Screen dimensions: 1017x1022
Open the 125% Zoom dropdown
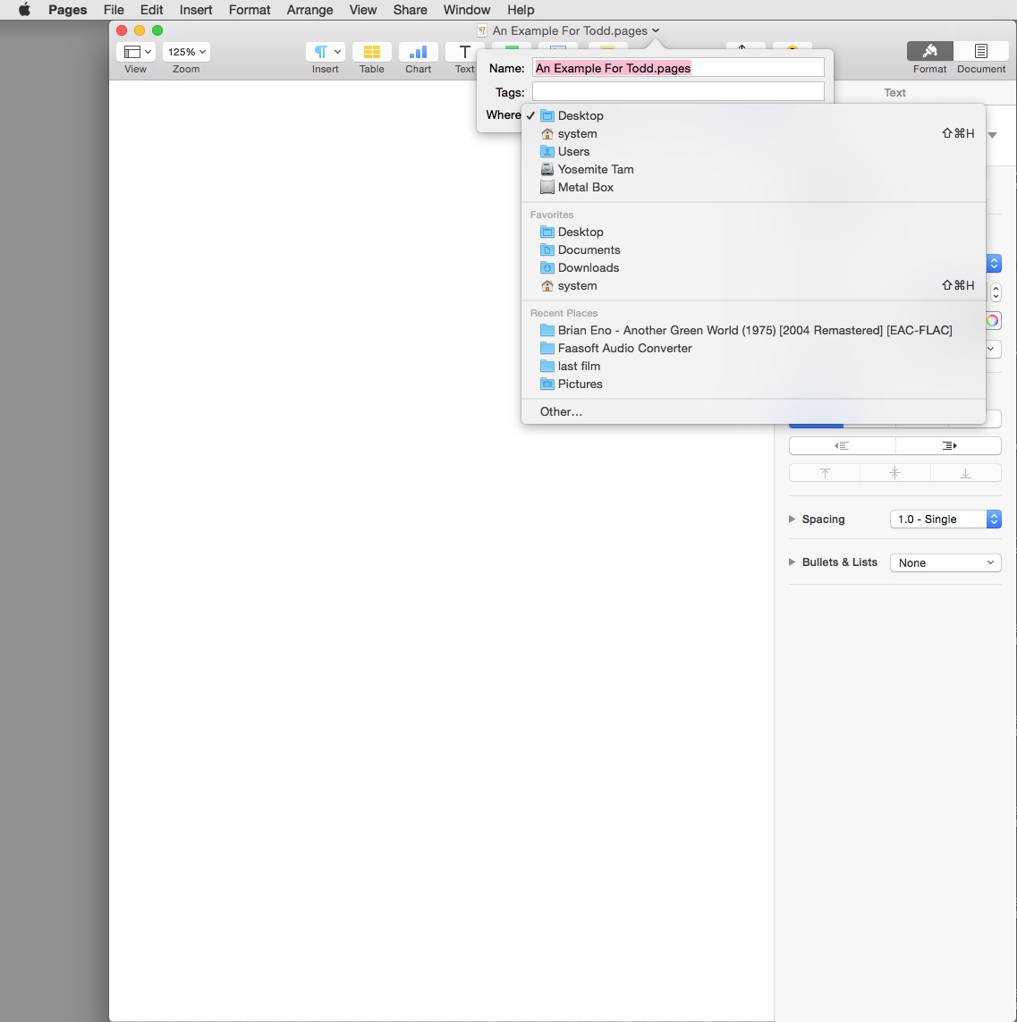point(186,52)
